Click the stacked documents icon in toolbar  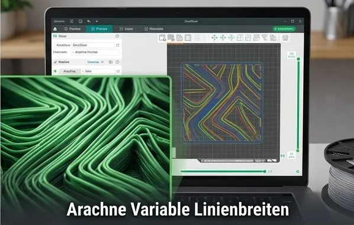(179, 38)
